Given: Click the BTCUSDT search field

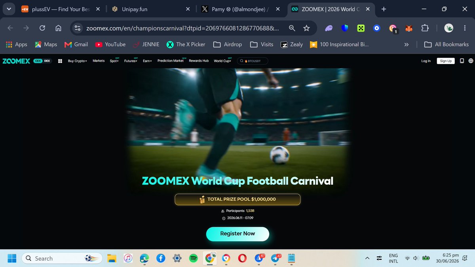Looking at the screenshot, I should pos(253,61).
